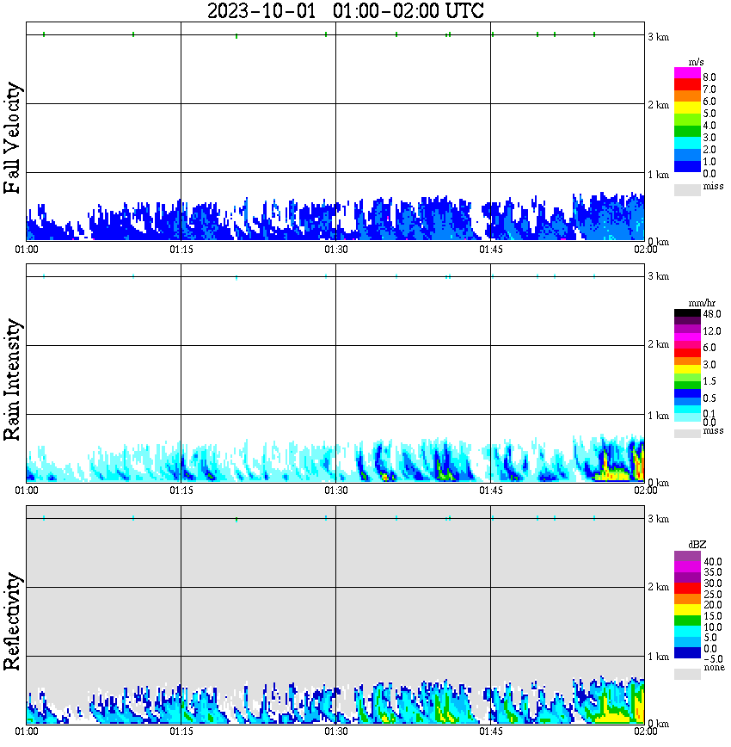Click the "3 km" label of Rain Intensity panel
The width and height of the screenshot is (731, 747).
click(659, 276)
